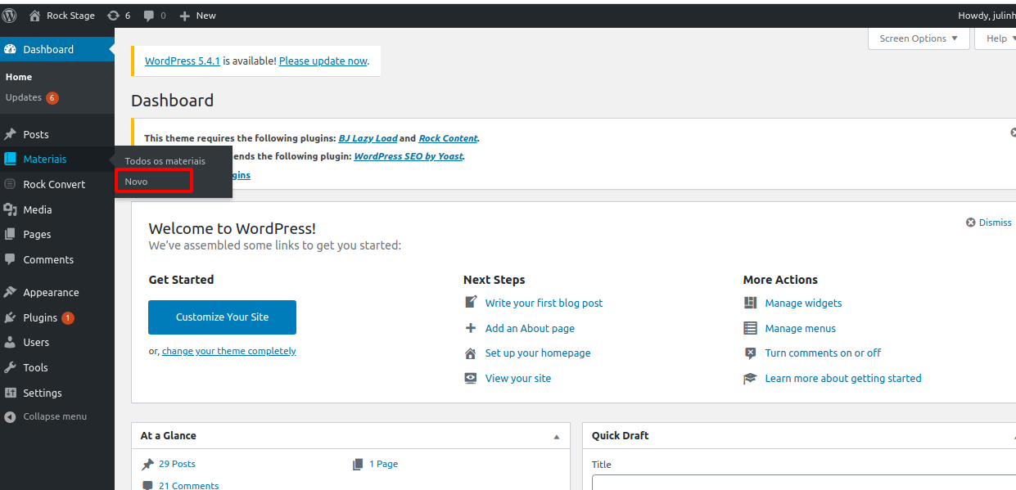
Task: Click Write your first blog post link
Action: [544, 303]
